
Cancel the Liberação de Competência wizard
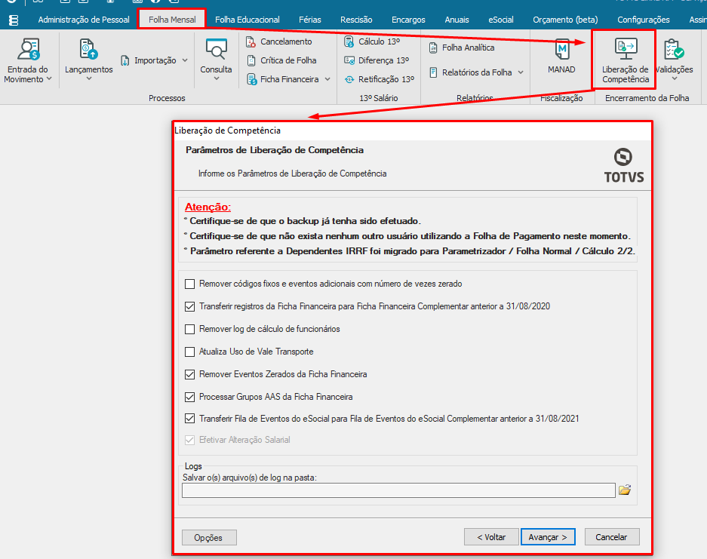tap(612, 537)
